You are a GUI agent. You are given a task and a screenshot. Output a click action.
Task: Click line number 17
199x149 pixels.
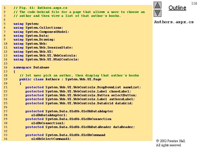(6, 71)
